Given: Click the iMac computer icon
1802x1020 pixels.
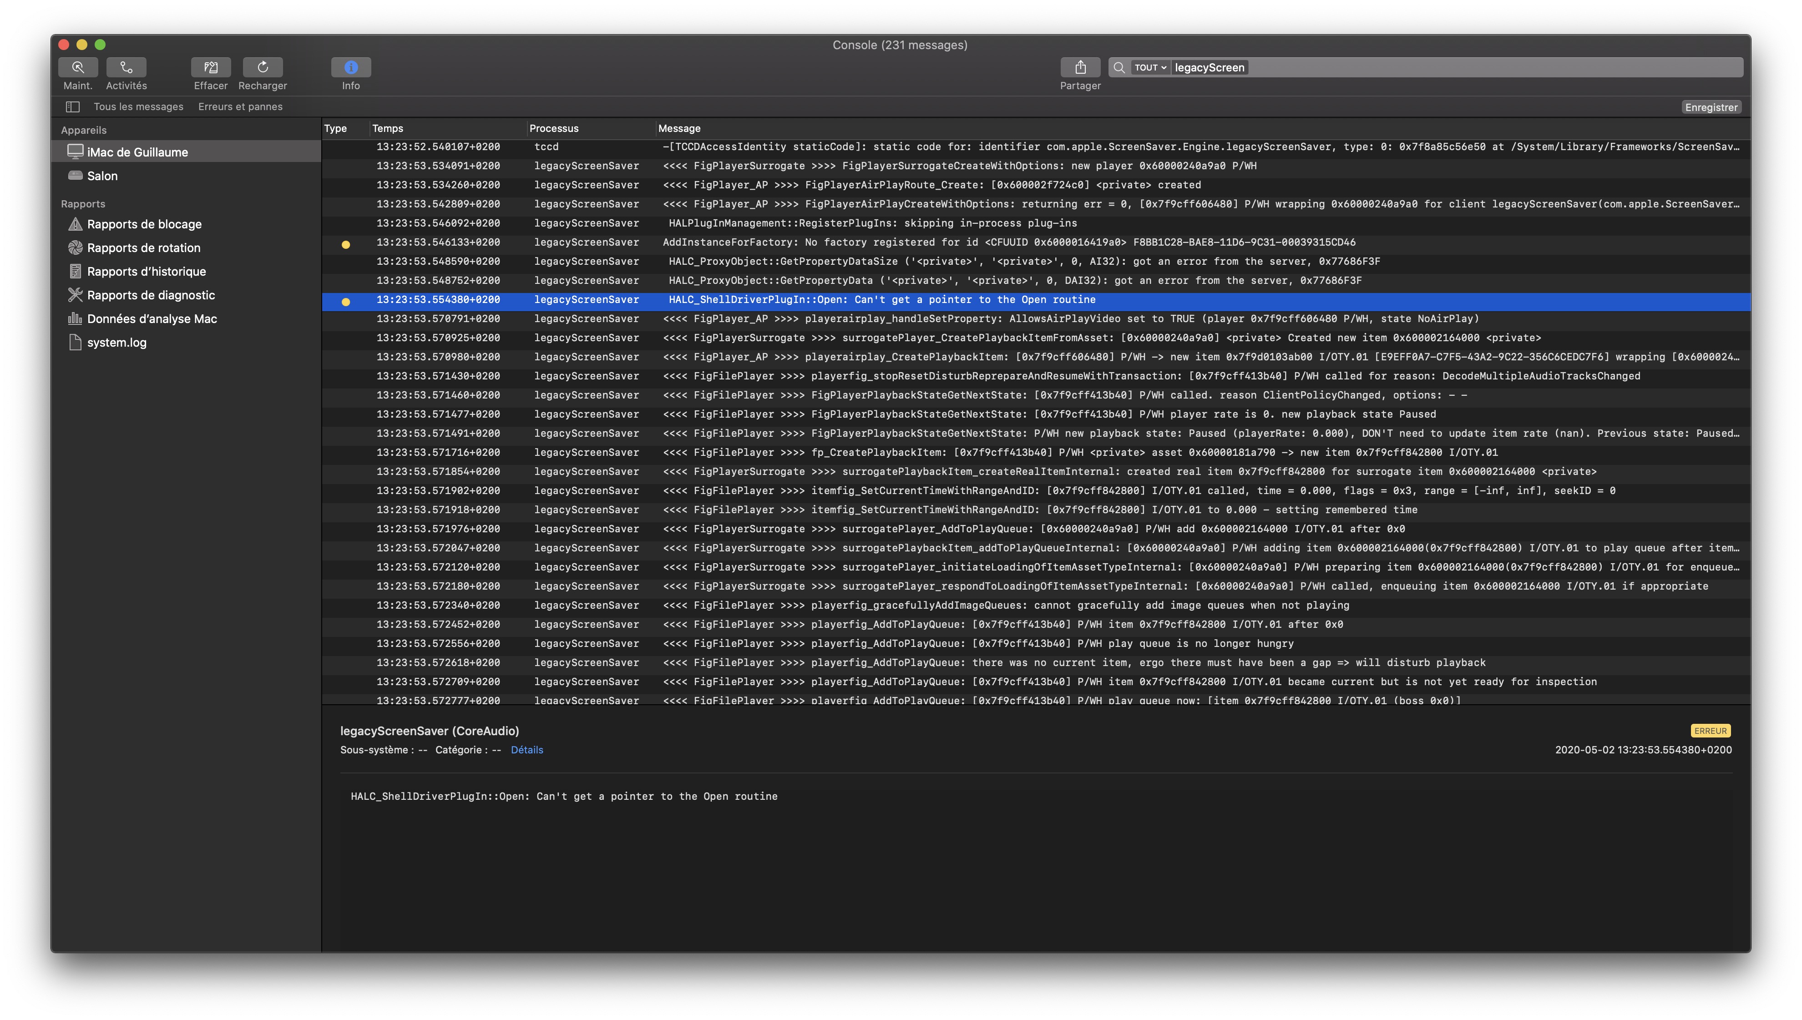Looking at the screenshot, I should [x=75, y=151].
